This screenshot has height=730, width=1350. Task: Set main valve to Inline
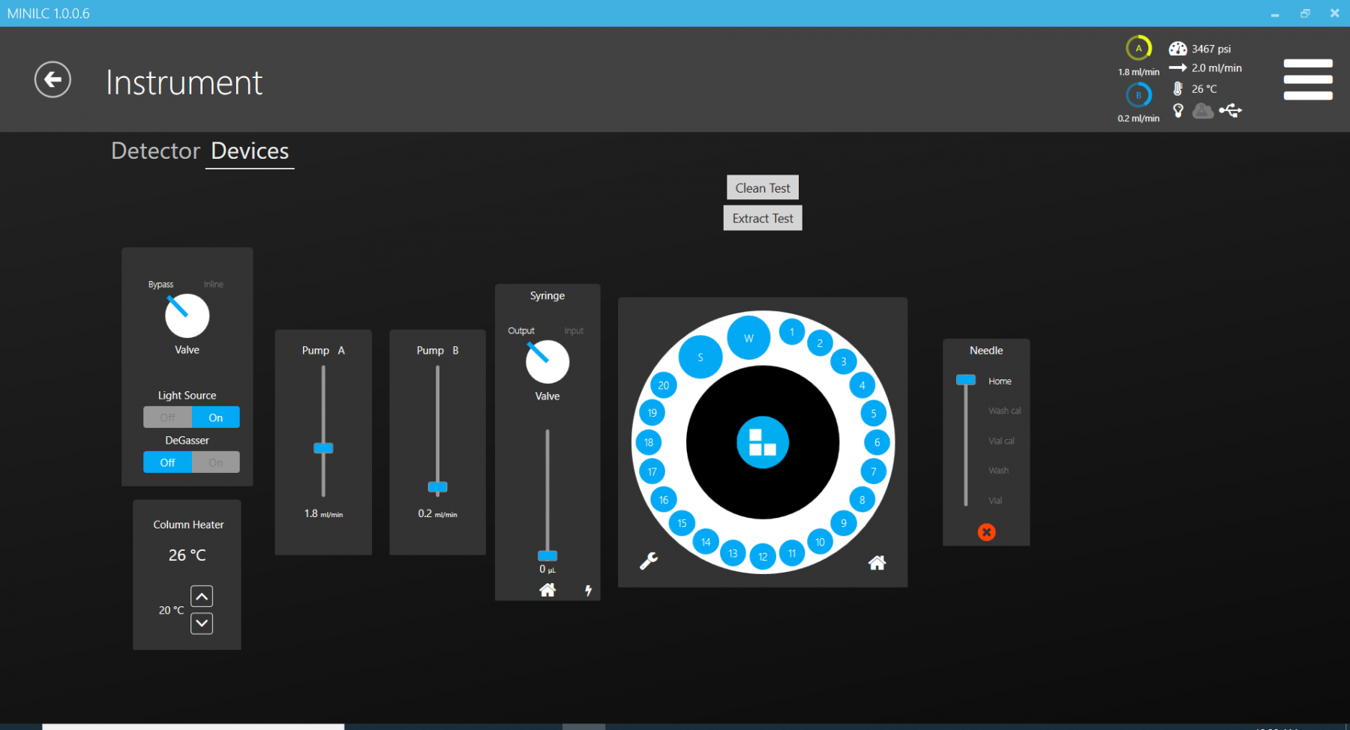pos(213,285)
